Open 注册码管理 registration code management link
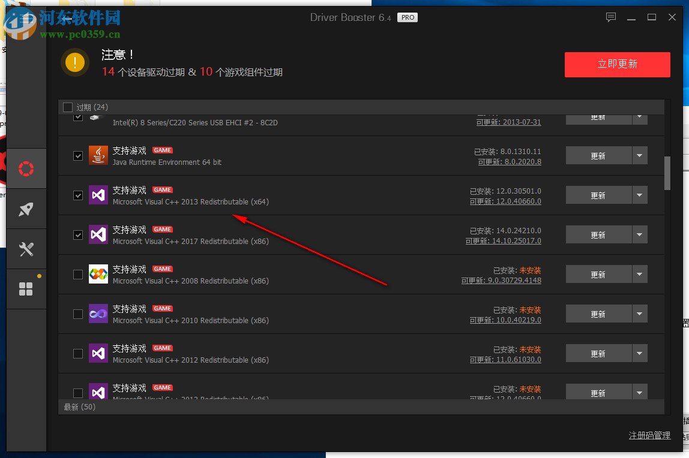Viewport: 689px width, 458px height. pyautogui.click(x=649, y=435)
